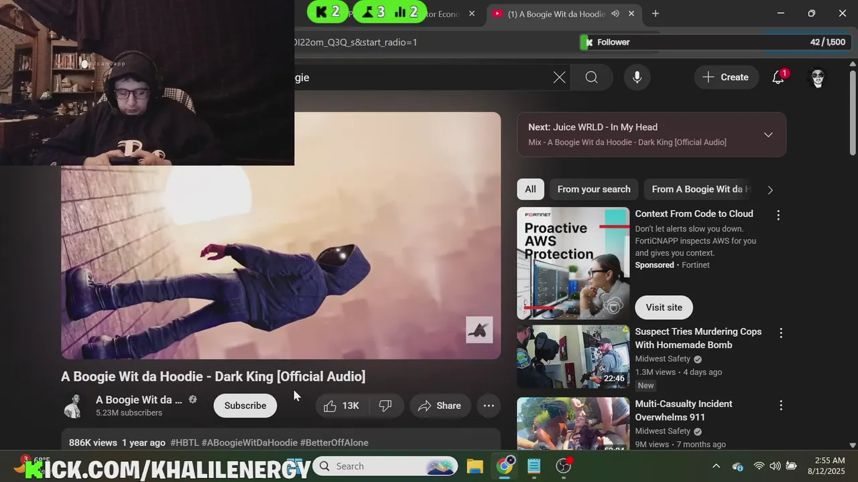This screenshot has height=482, width=858.
Task: Open options for Multi-Casualty Incident video
Action: 780,406
